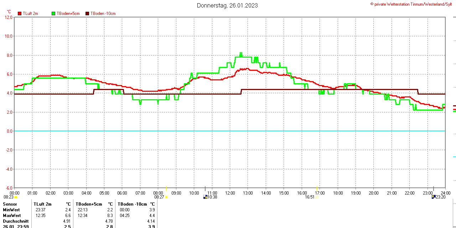Click the 12.0 label on the temperature axis
Viewport: 456px width, 228px height.
(x=8, y=17)
